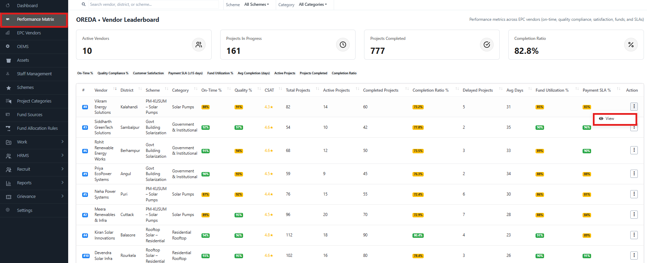The image size is (647, 263).
Task: Focus the vendor, district, or scheme search field
Action: point(153,4)
